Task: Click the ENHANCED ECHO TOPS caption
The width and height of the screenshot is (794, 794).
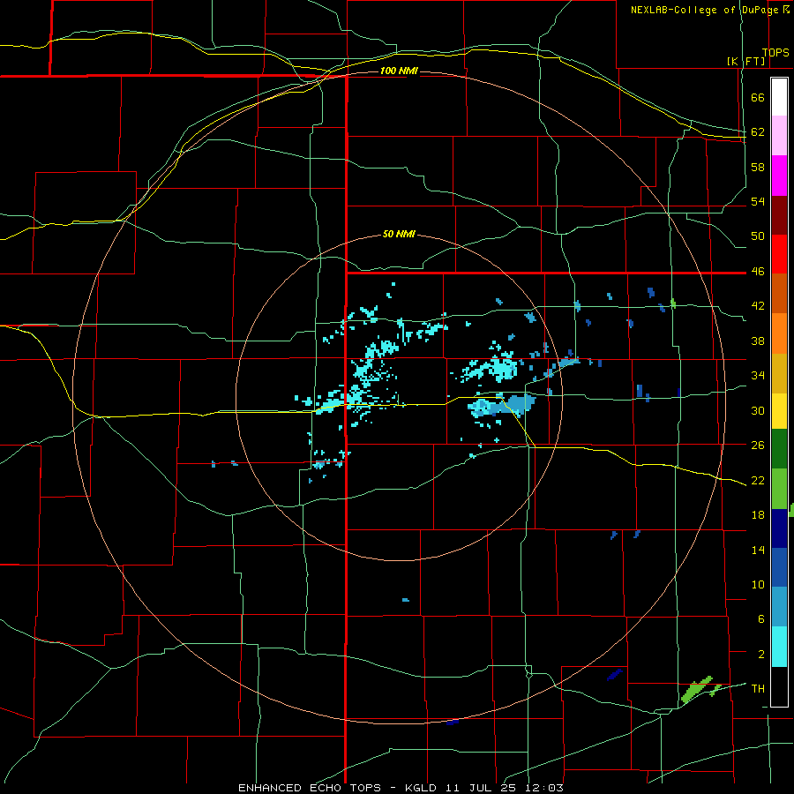Action: pos(310,788)
